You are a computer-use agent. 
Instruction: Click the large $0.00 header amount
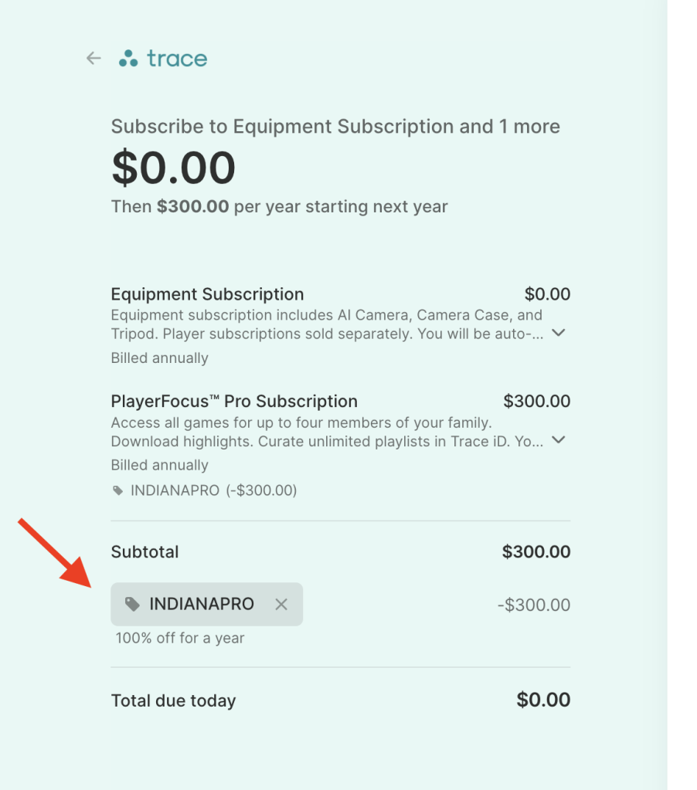pyautogui.click(x=173, y=168)
